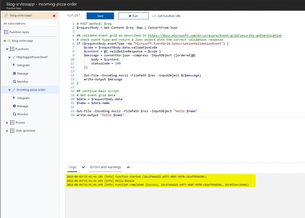Click code line 2 with Get-Content $req

click(x=127, y=28)
